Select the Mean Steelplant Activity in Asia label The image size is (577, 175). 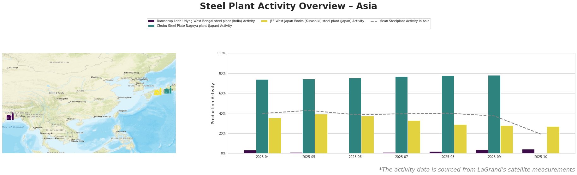coord(404,21)
